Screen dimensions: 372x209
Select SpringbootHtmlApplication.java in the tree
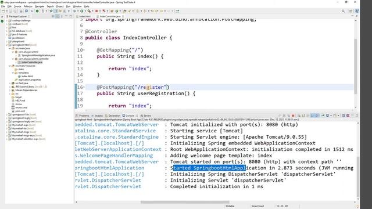[38, 55]
